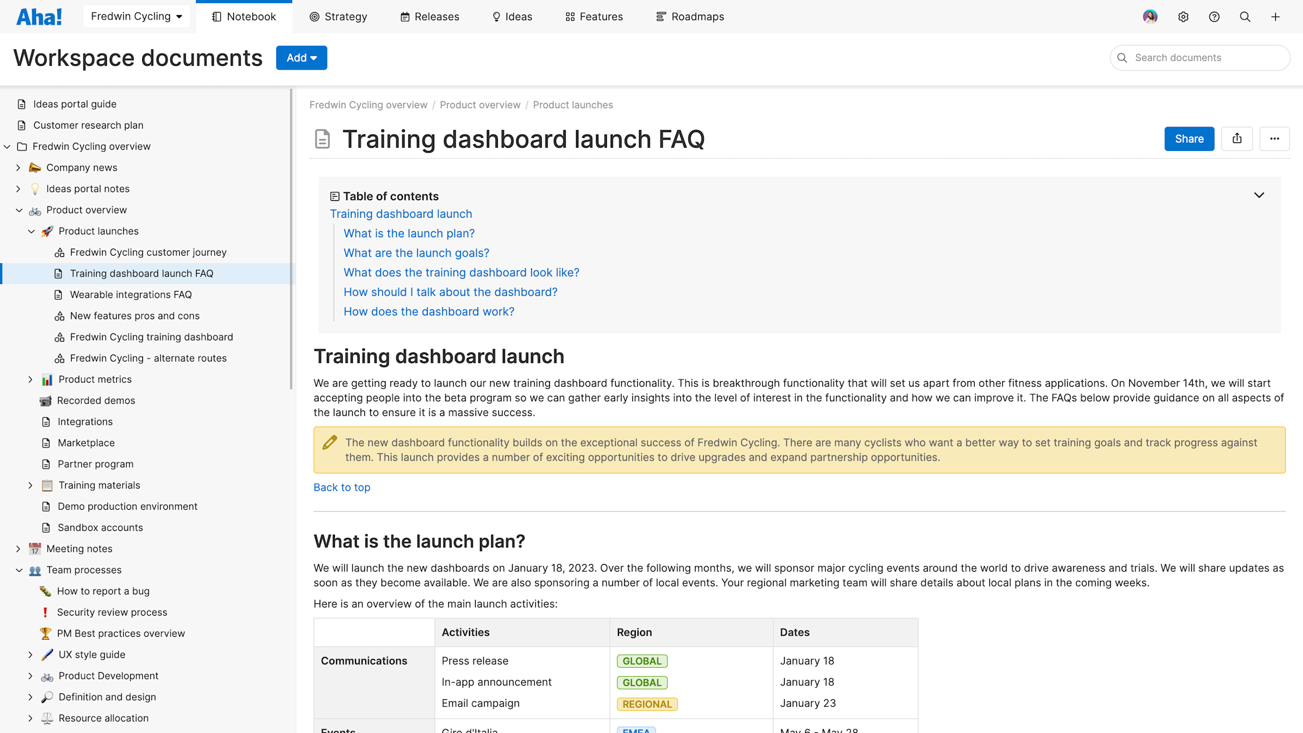This screenshot has height=733, width=1303.
Task: Click your profile avatar
Action: [x=1150, y=17]
